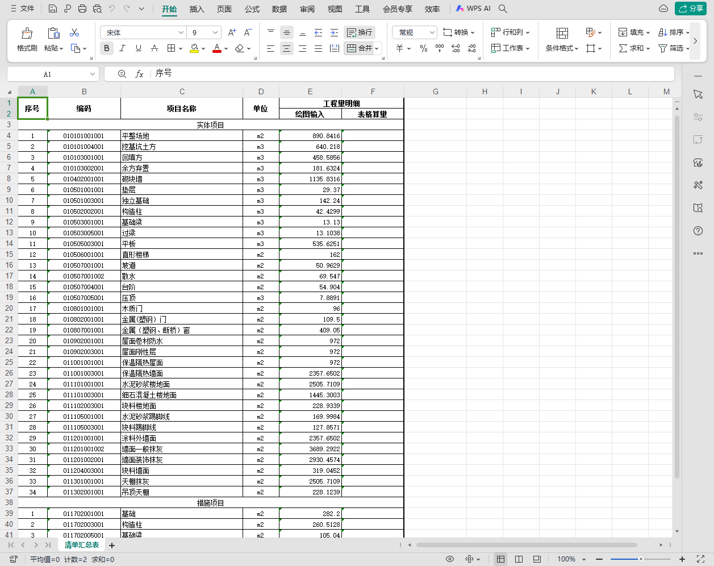Enter full screen view from status bar
This screenshot has height=566, width=714.
(x=700, y=559)
